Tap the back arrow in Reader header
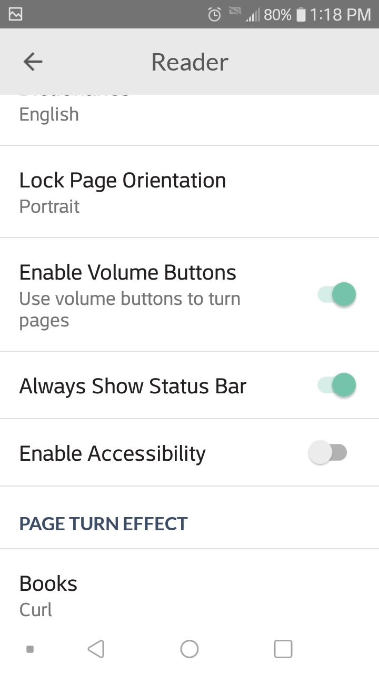 (x=33, y=62)
